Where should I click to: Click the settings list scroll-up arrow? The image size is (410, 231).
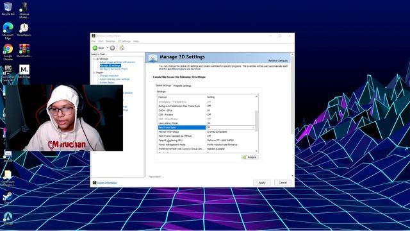(x=256, y=96)
